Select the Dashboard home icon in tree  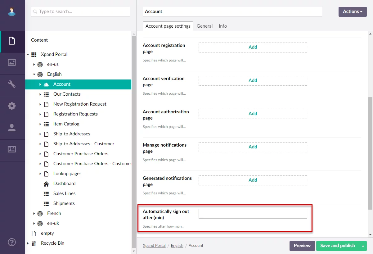46,184
